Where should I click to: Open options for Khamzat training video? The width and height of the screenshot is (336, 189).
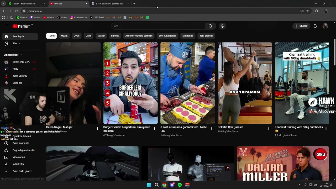[x=326, y=129]
